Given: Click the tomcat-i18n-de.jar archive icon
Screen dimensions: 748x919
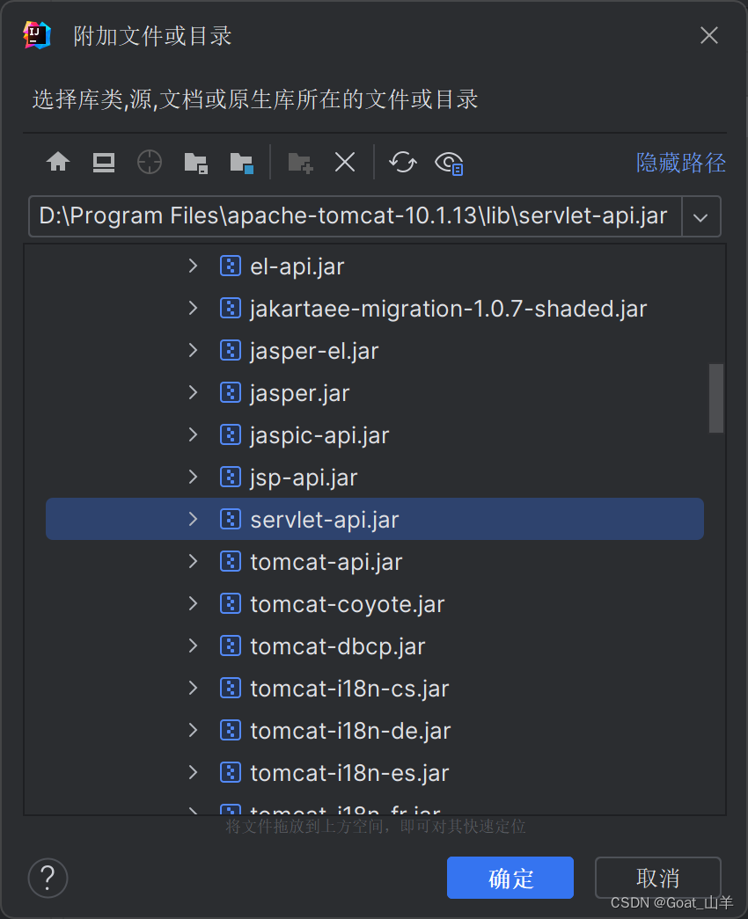Looking at the screenshot, I should (230, 730).
